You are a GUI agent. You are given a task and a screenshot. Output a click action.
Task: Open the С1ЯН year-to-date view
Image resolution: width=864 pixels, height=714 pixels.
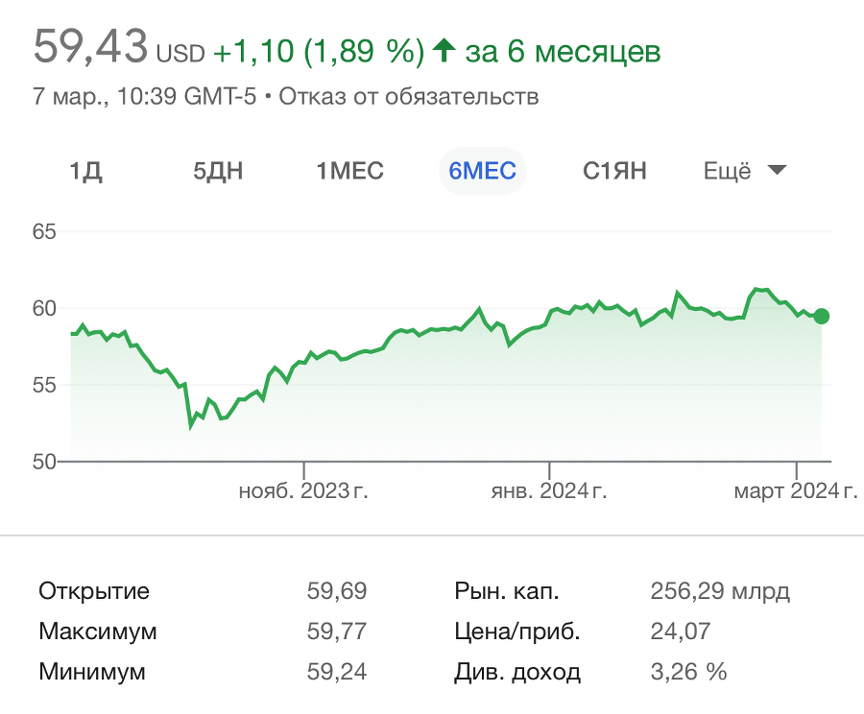point(613,171)
